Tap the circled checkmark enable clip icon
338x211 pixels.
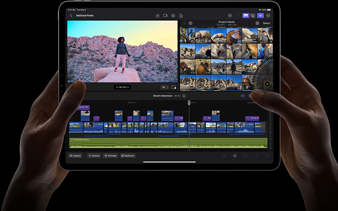(x=235, y=156)
